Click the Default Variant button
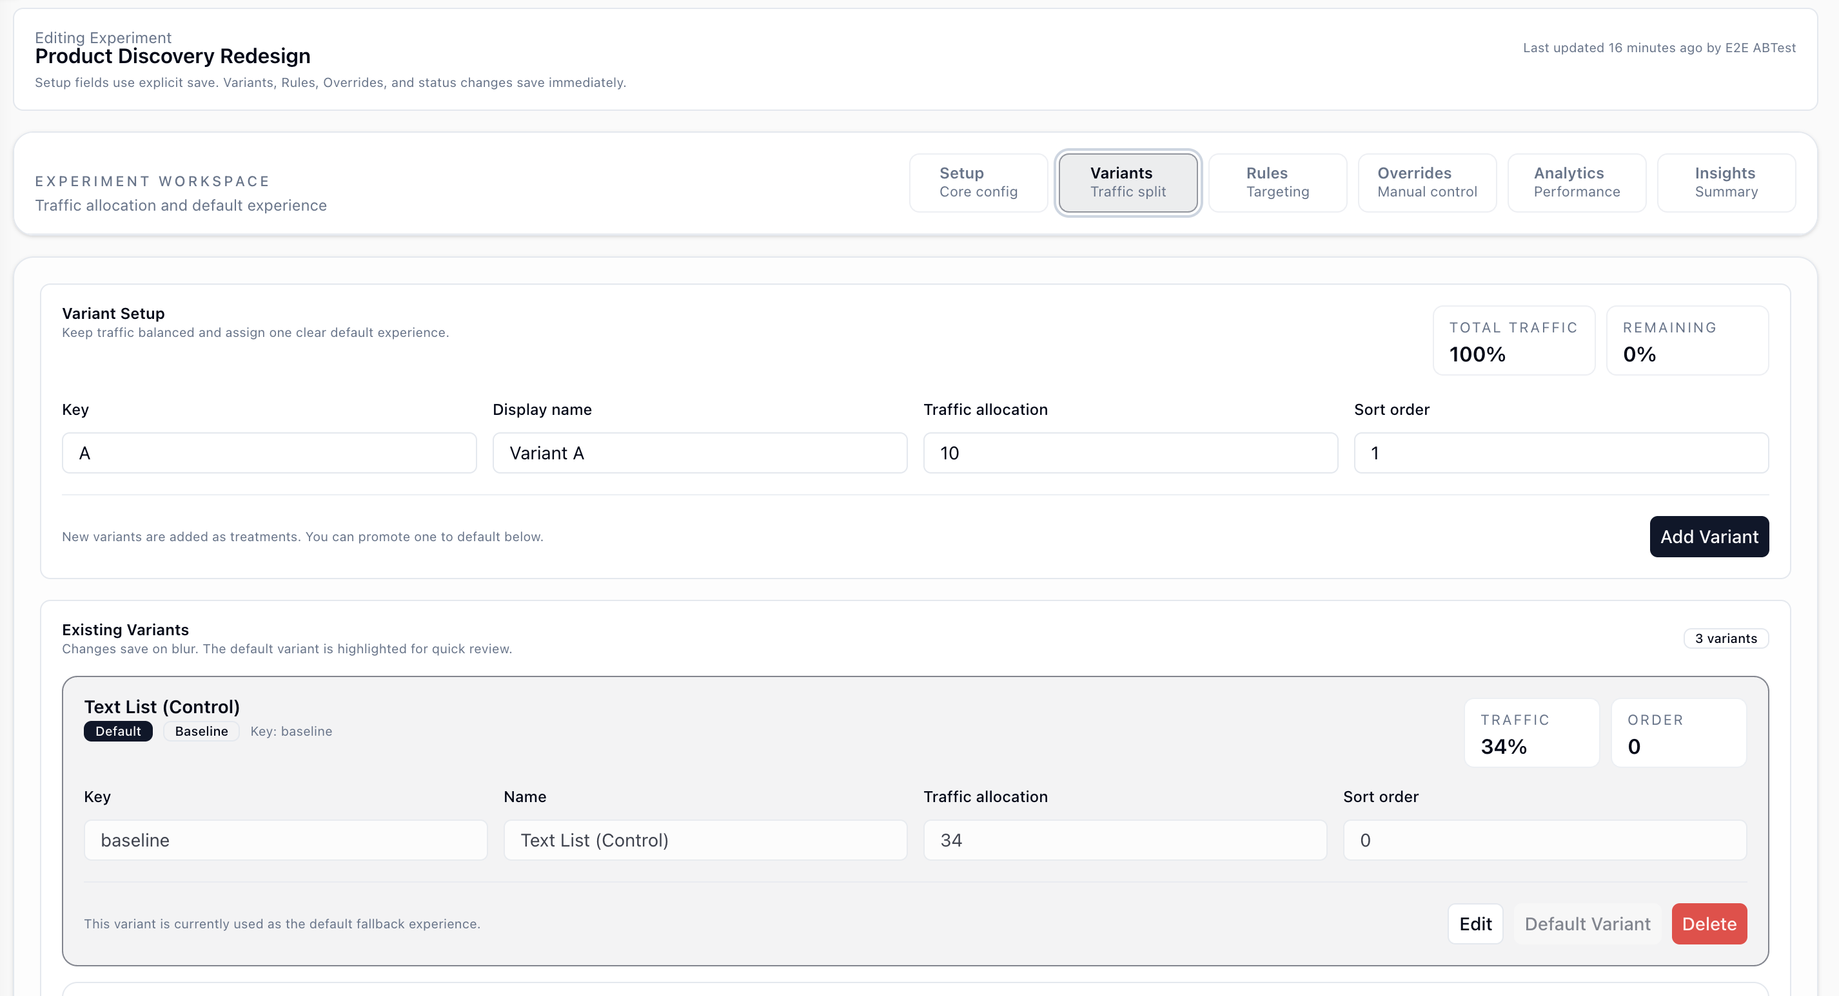Screen dimensions: 1839x996 tap(1586, 923)
